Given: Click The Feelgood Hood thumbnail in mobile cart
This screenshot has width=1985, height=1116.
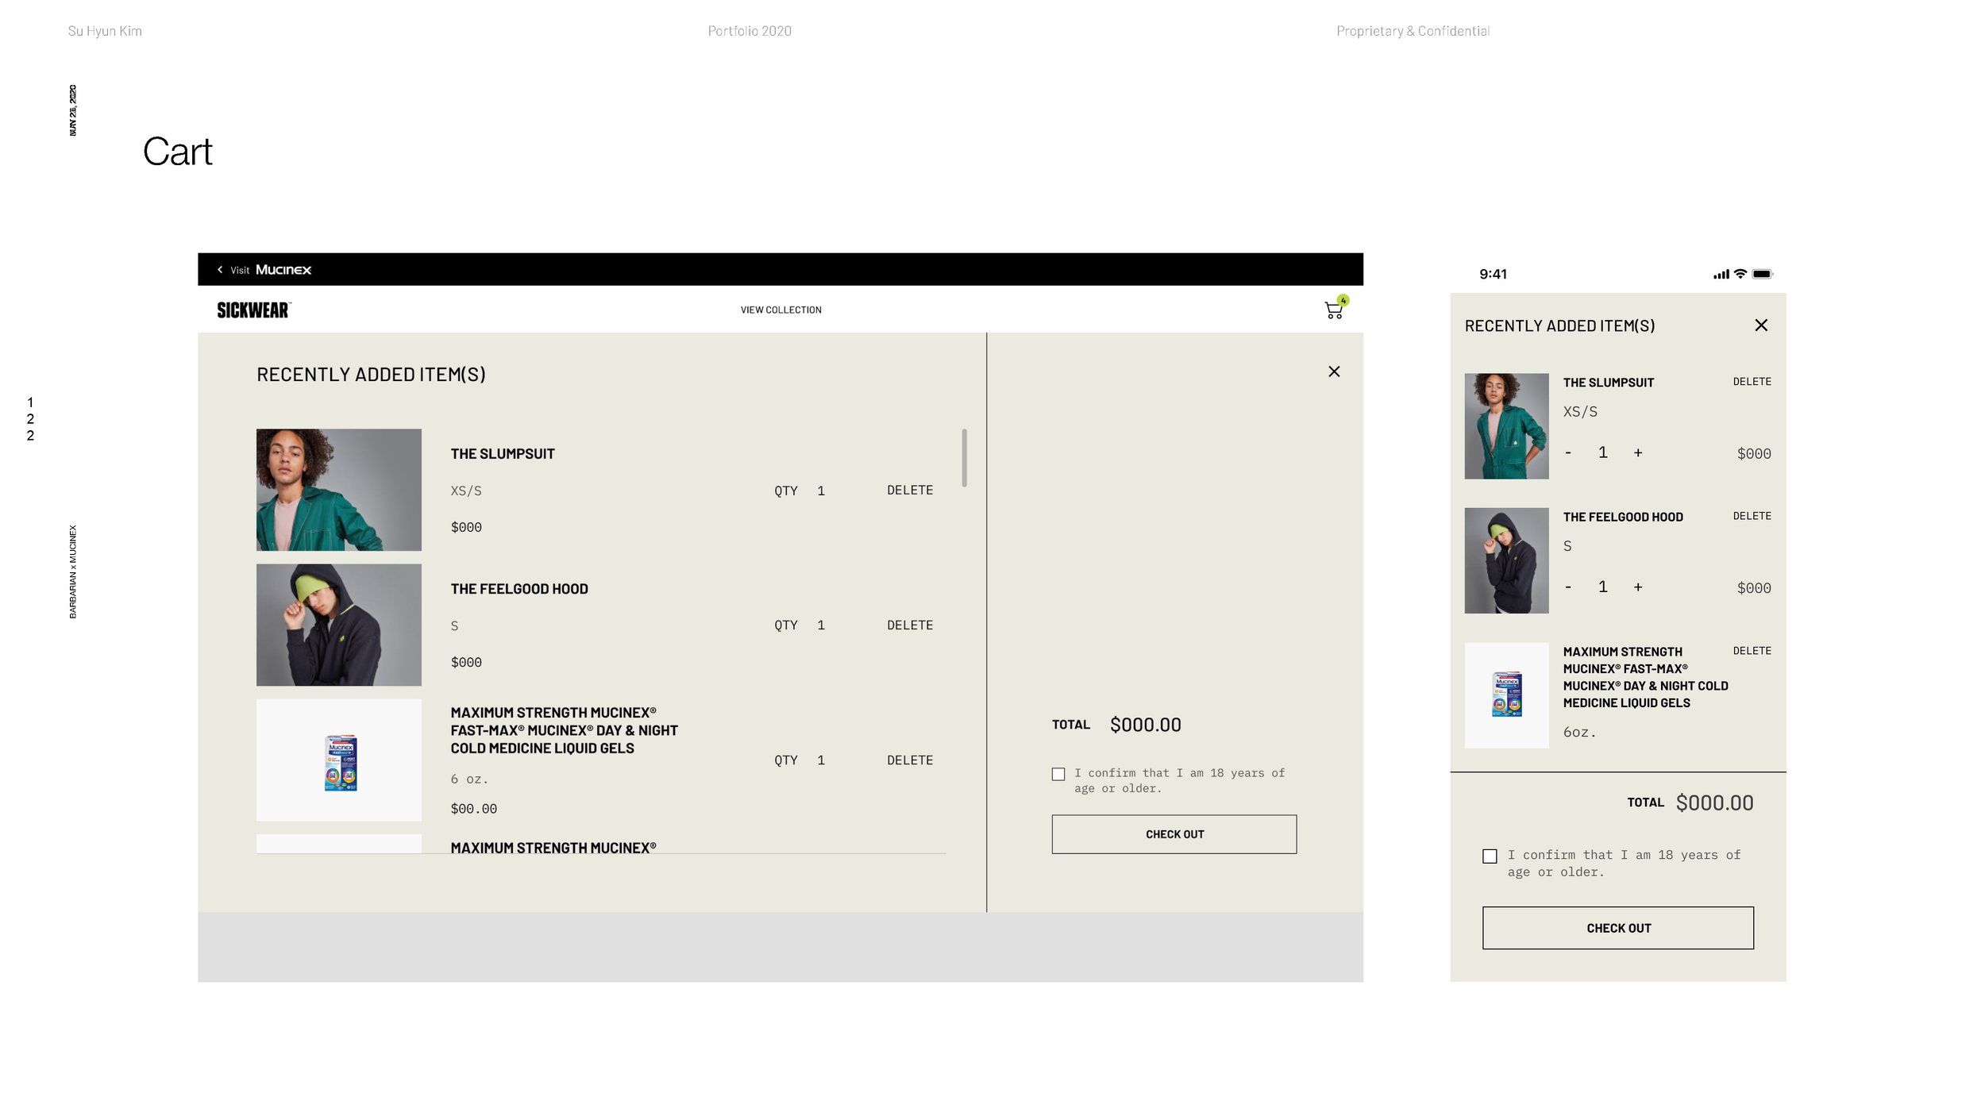Looking at the screenshot, I should coord(1506,560).
